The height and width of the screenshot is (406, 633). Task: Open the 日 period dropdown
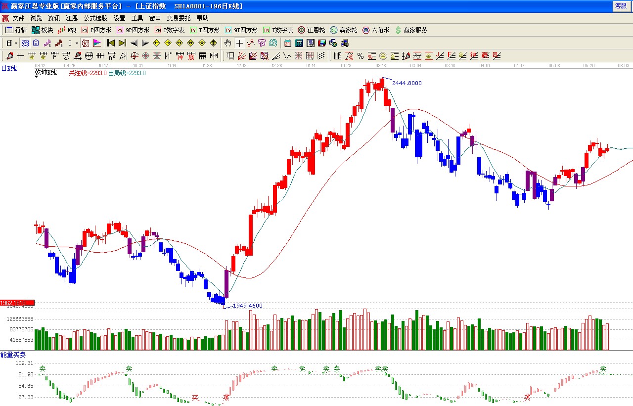click(11, 43)
